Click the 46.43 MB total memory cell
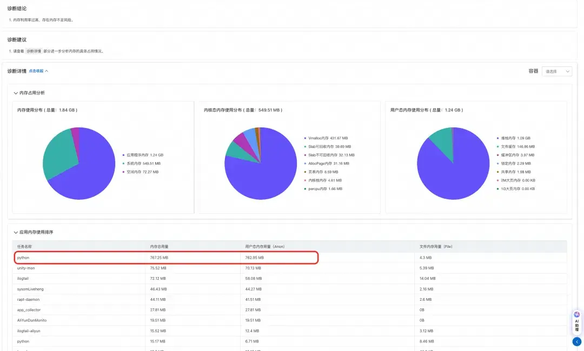The image size is (584, 351). (x=158, y=289)
